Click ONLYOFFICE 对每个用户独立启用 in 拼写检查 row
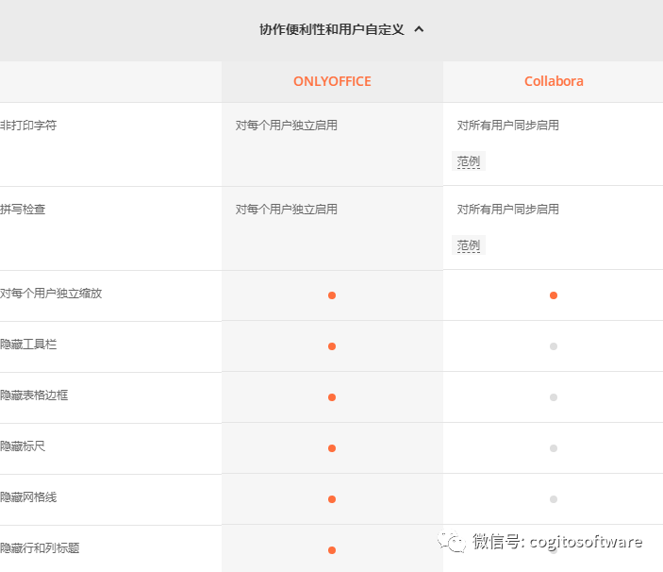Screen dimensions: 663x572 pos(287,210)
